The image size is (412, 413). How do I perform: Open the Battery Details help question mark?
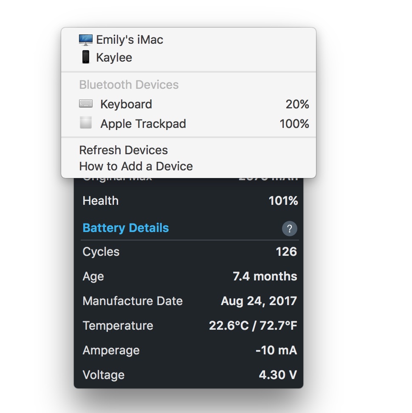[x=290, y=229]
